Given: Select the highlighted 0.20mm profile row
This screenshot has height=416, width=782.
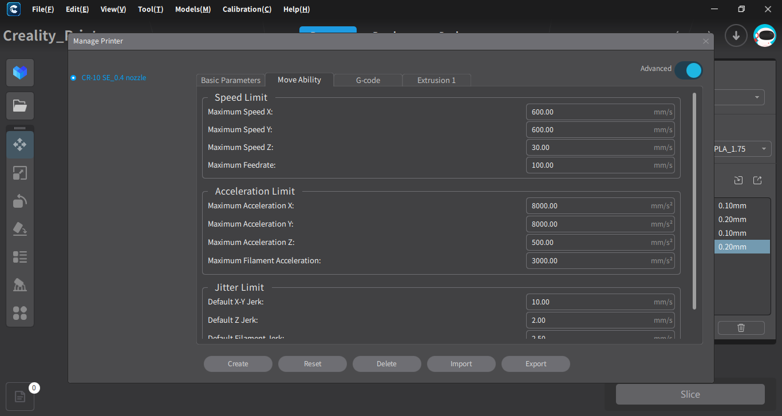Looking at the screenshot, I should point(742,247).
